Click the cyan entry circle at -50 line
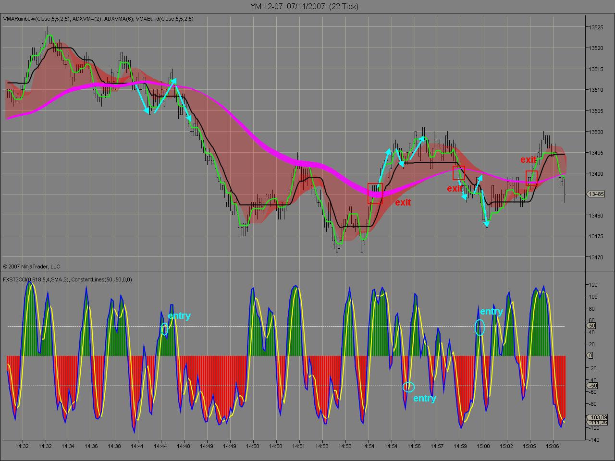Viewport: 615px width, 461px height. click(408, 387)
